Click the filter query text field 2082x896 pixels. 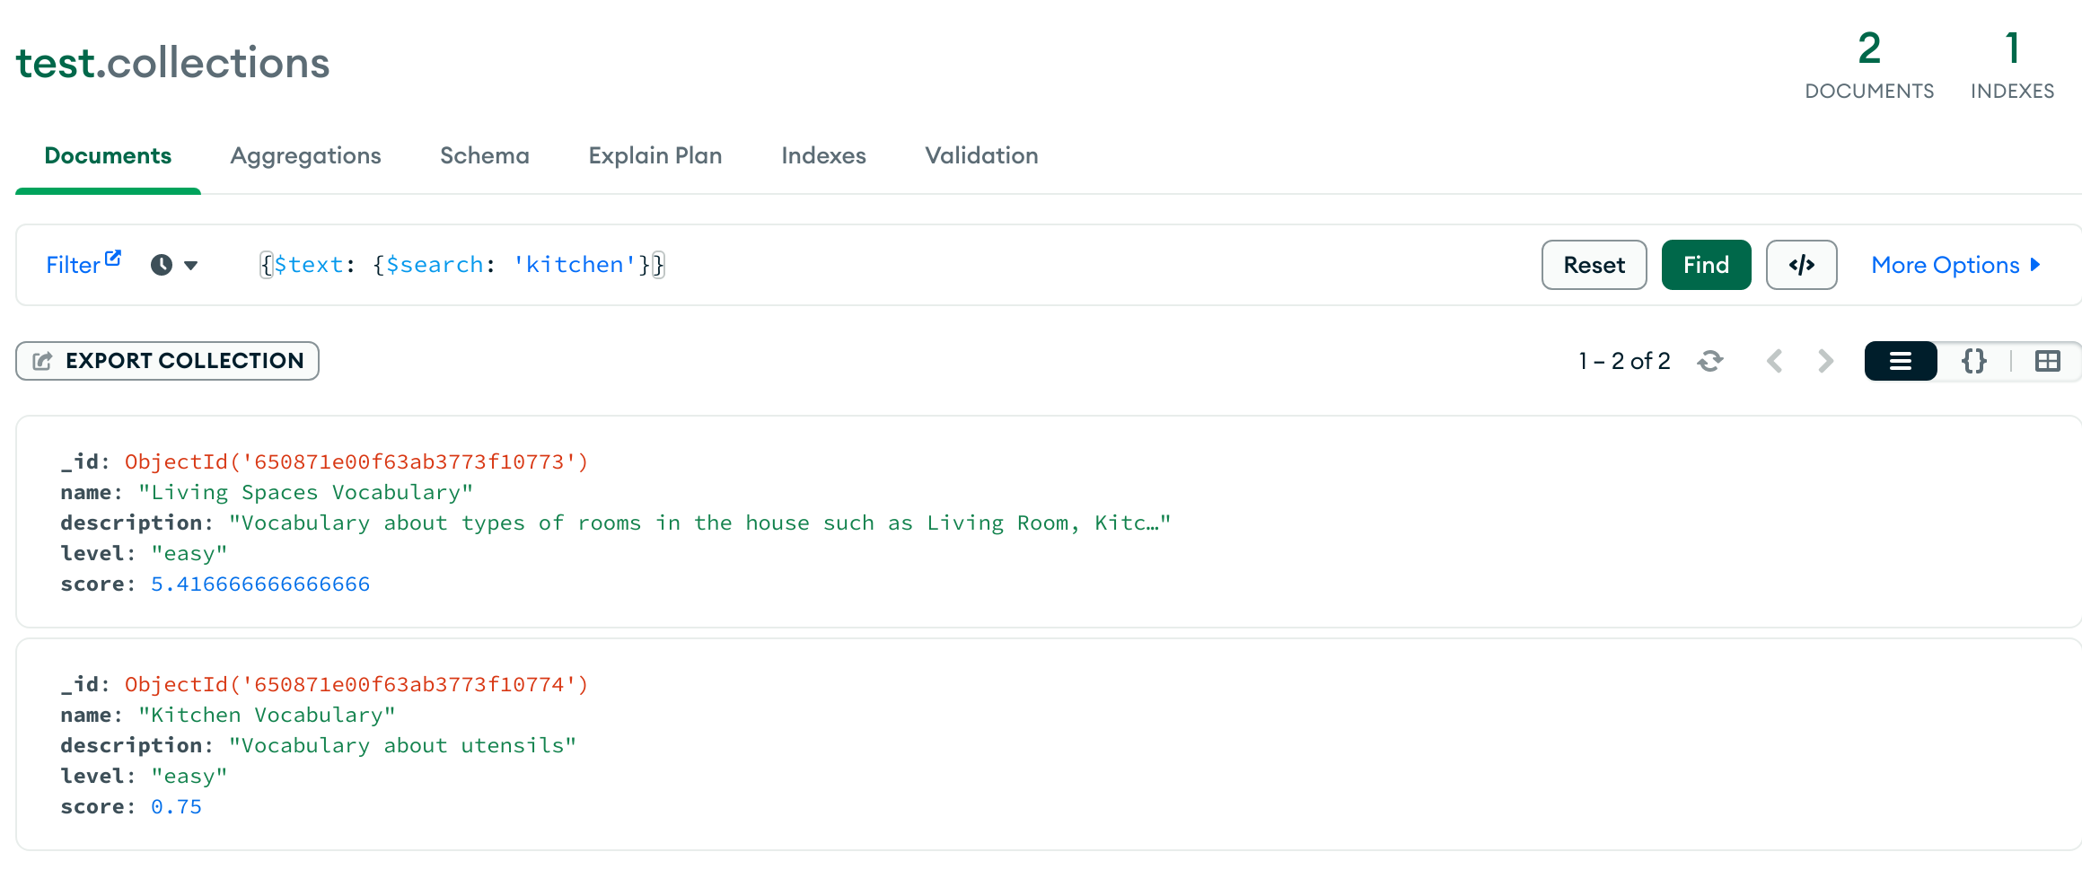(x=889, y=265)
